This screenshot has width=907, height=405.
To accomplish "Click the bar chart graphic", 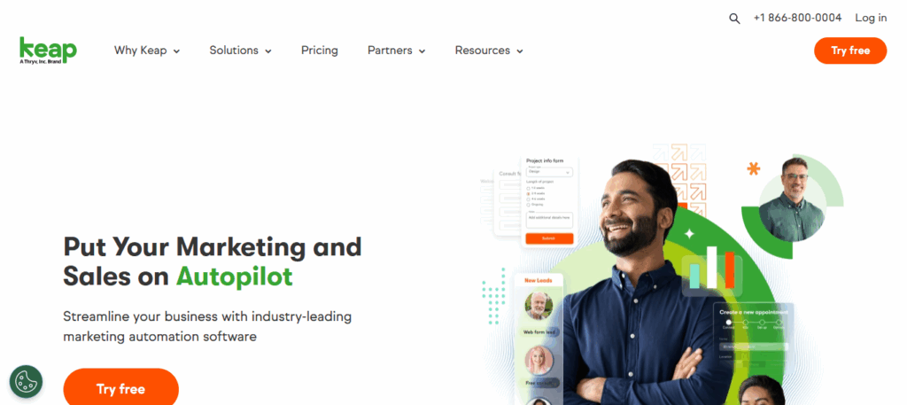I will pyautogui.click(x=712, y=268).
